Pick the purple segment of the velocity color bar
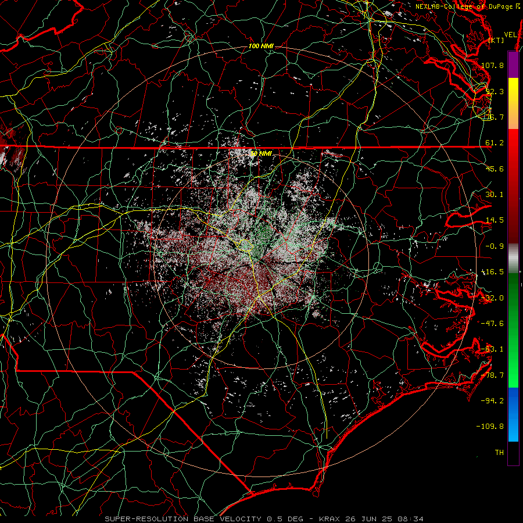The height and width of the screenshot is (523, 523). point(513,65)
